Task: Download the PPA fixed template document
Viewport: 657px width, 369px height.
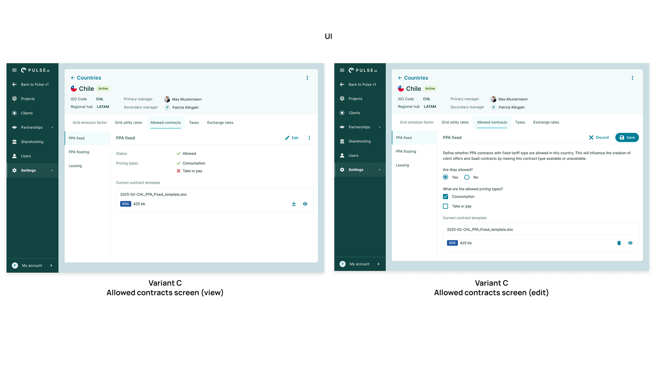Action: (x=294, y=204)
